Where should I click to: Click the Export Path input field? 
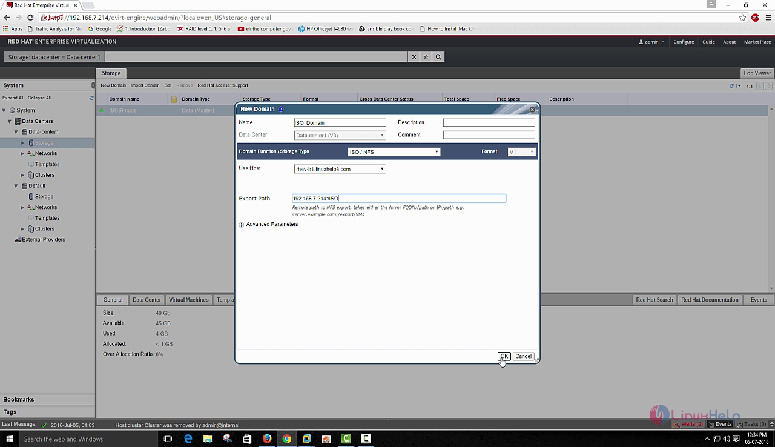(x=398, y=198)
